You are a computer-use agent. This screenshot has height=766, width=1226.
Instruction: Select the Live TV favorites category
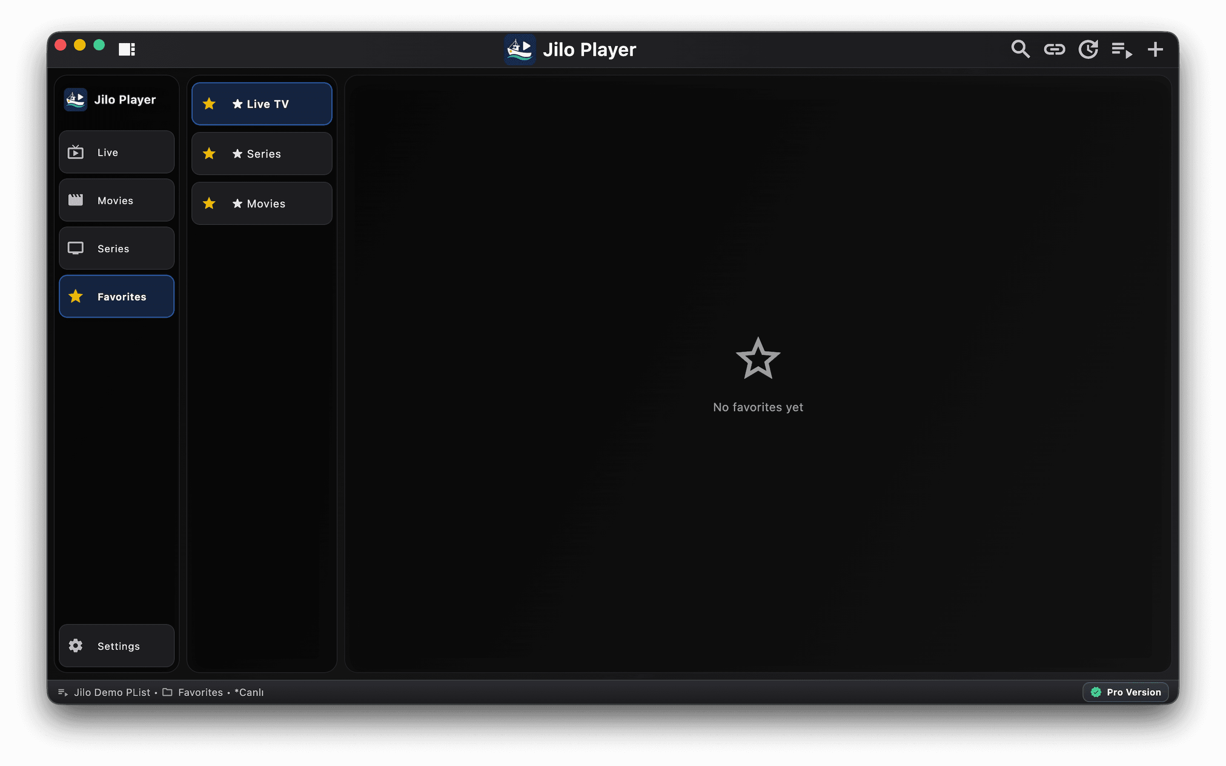(262, 104)
